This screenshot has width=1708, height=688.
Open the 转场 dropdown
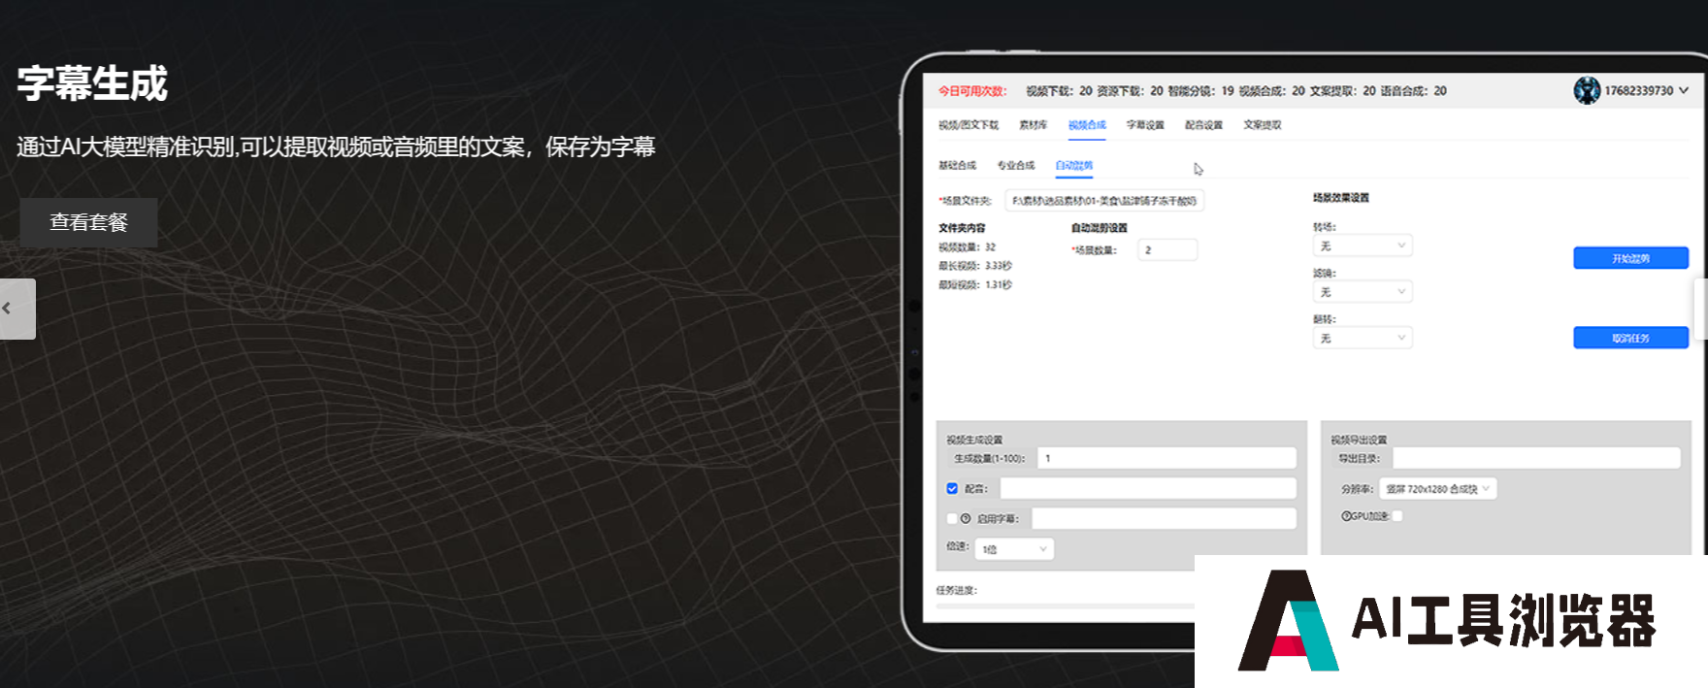(1362, 246)
